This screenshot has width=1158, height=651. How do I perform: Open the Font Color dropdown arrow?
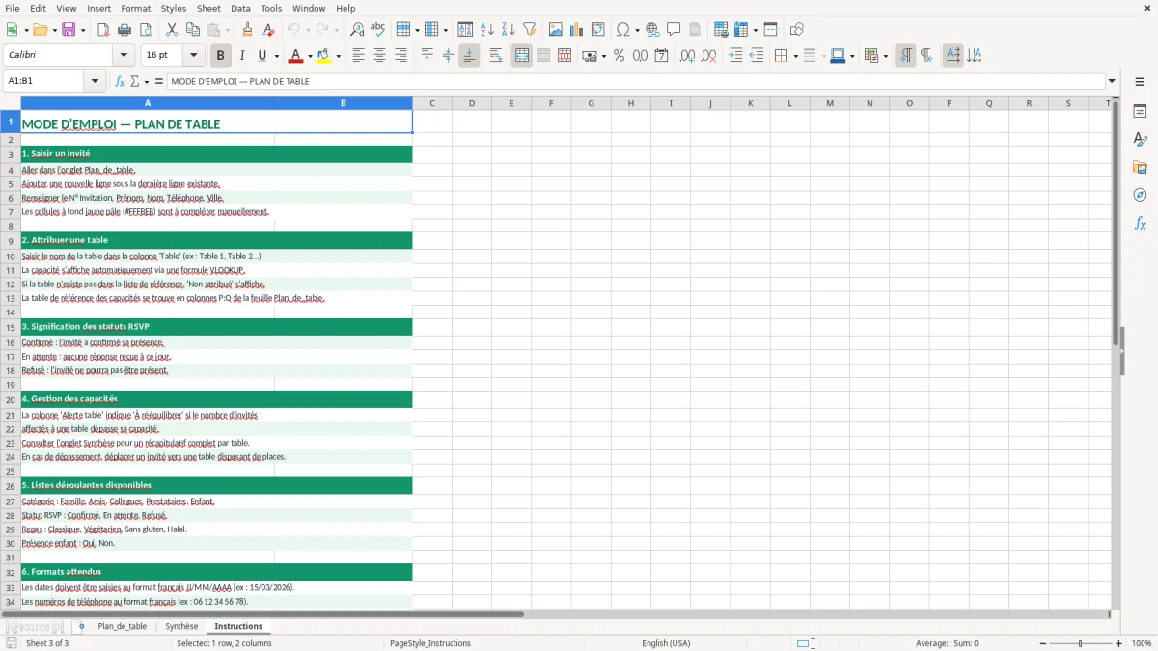309,56
